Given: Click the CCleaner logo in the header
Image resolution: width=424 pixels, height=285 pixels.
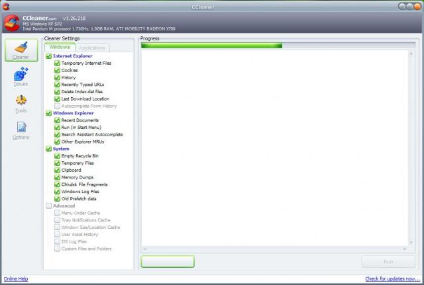Looking at the screenshot, I should pyautogui.click(x=12, y=23).
